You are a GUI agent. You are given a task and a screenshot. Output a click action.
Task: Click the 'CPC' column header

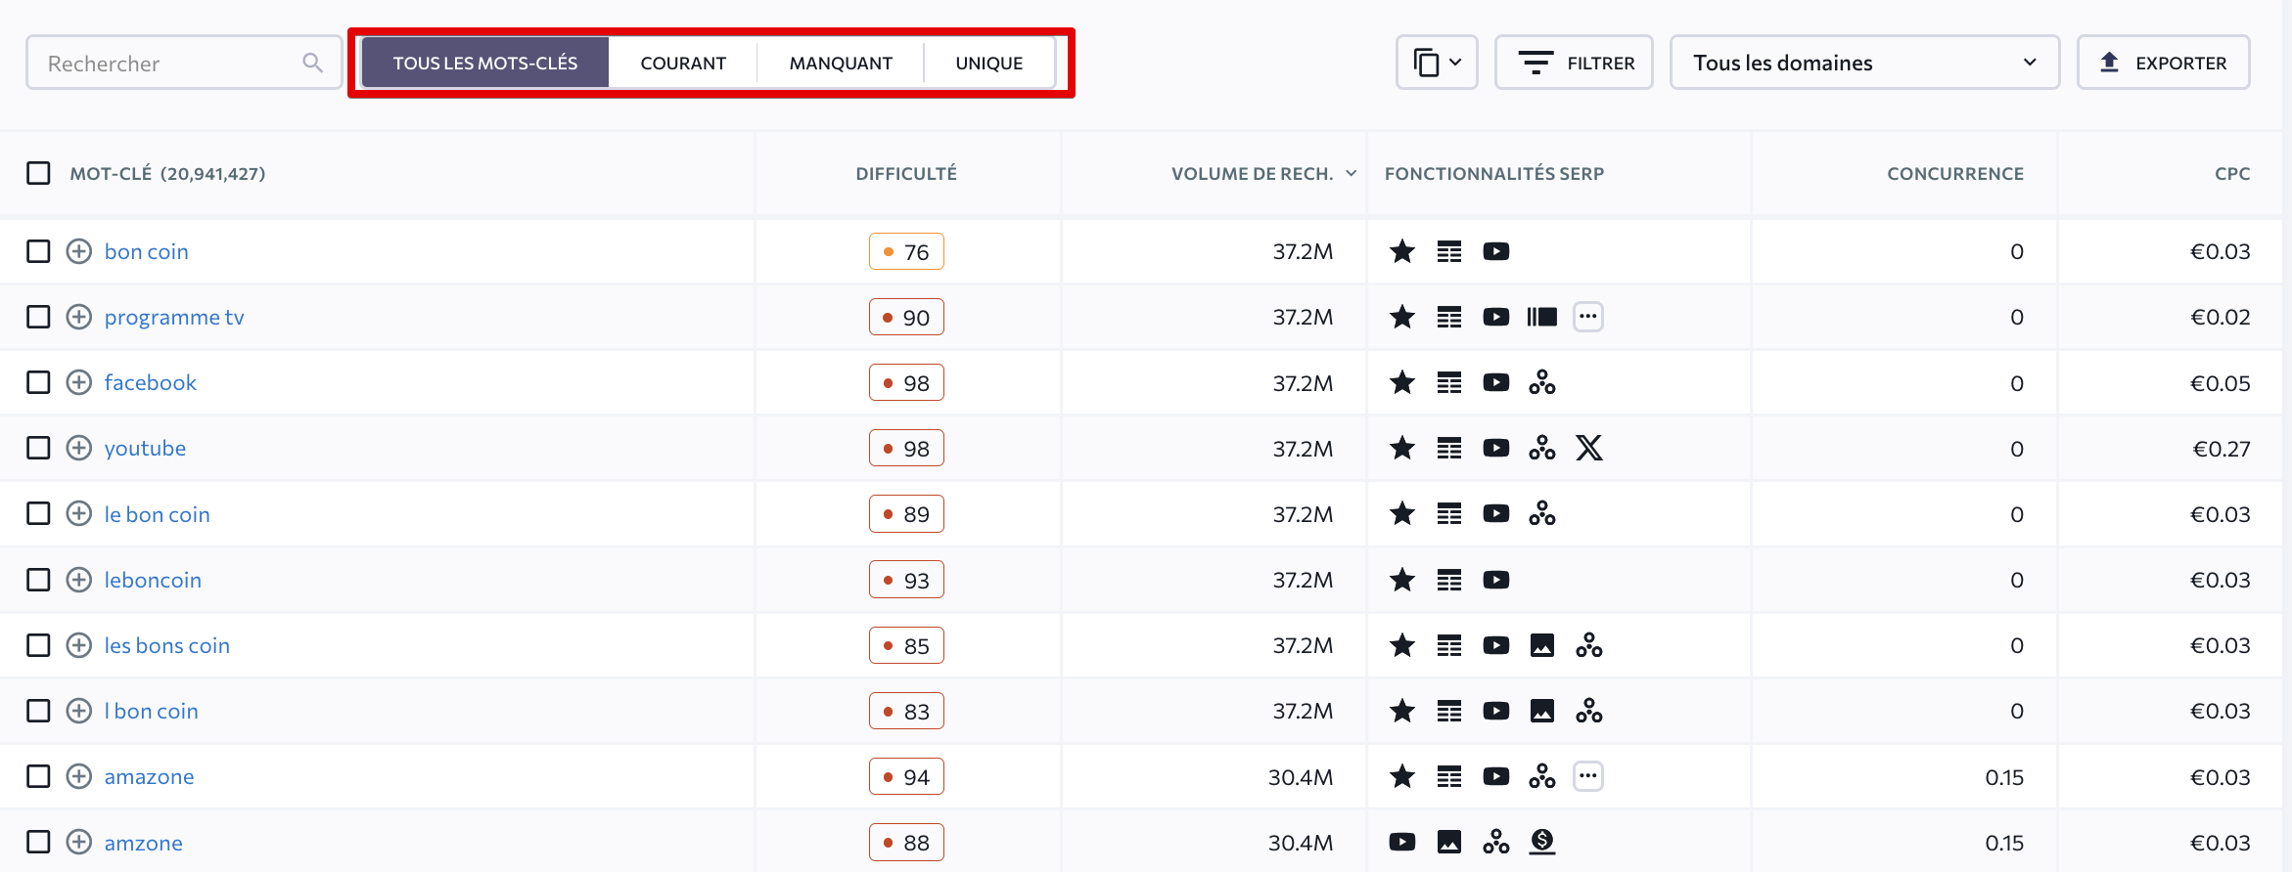[2232, 173]
